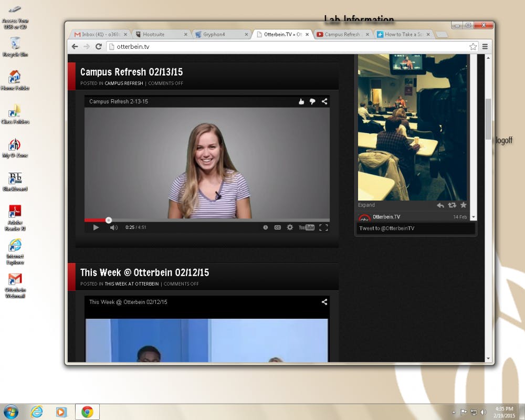Enter fullscreen mode on the video player
This screenshot has height=420, width=525.
pos(323,227)
